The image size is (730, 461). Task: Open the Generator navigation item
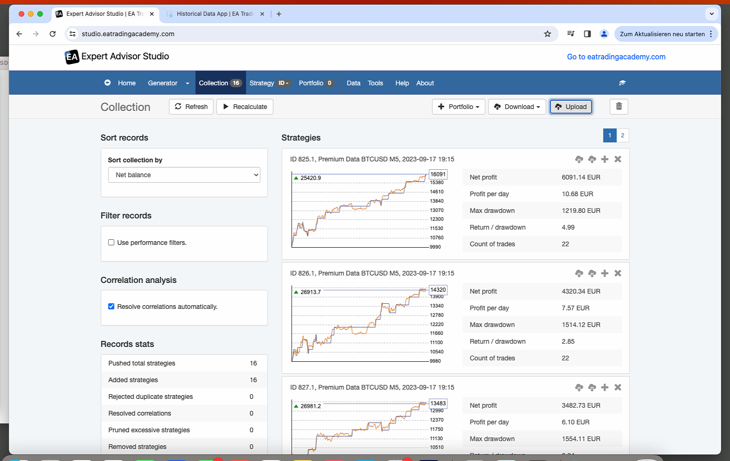pos(163,83)
